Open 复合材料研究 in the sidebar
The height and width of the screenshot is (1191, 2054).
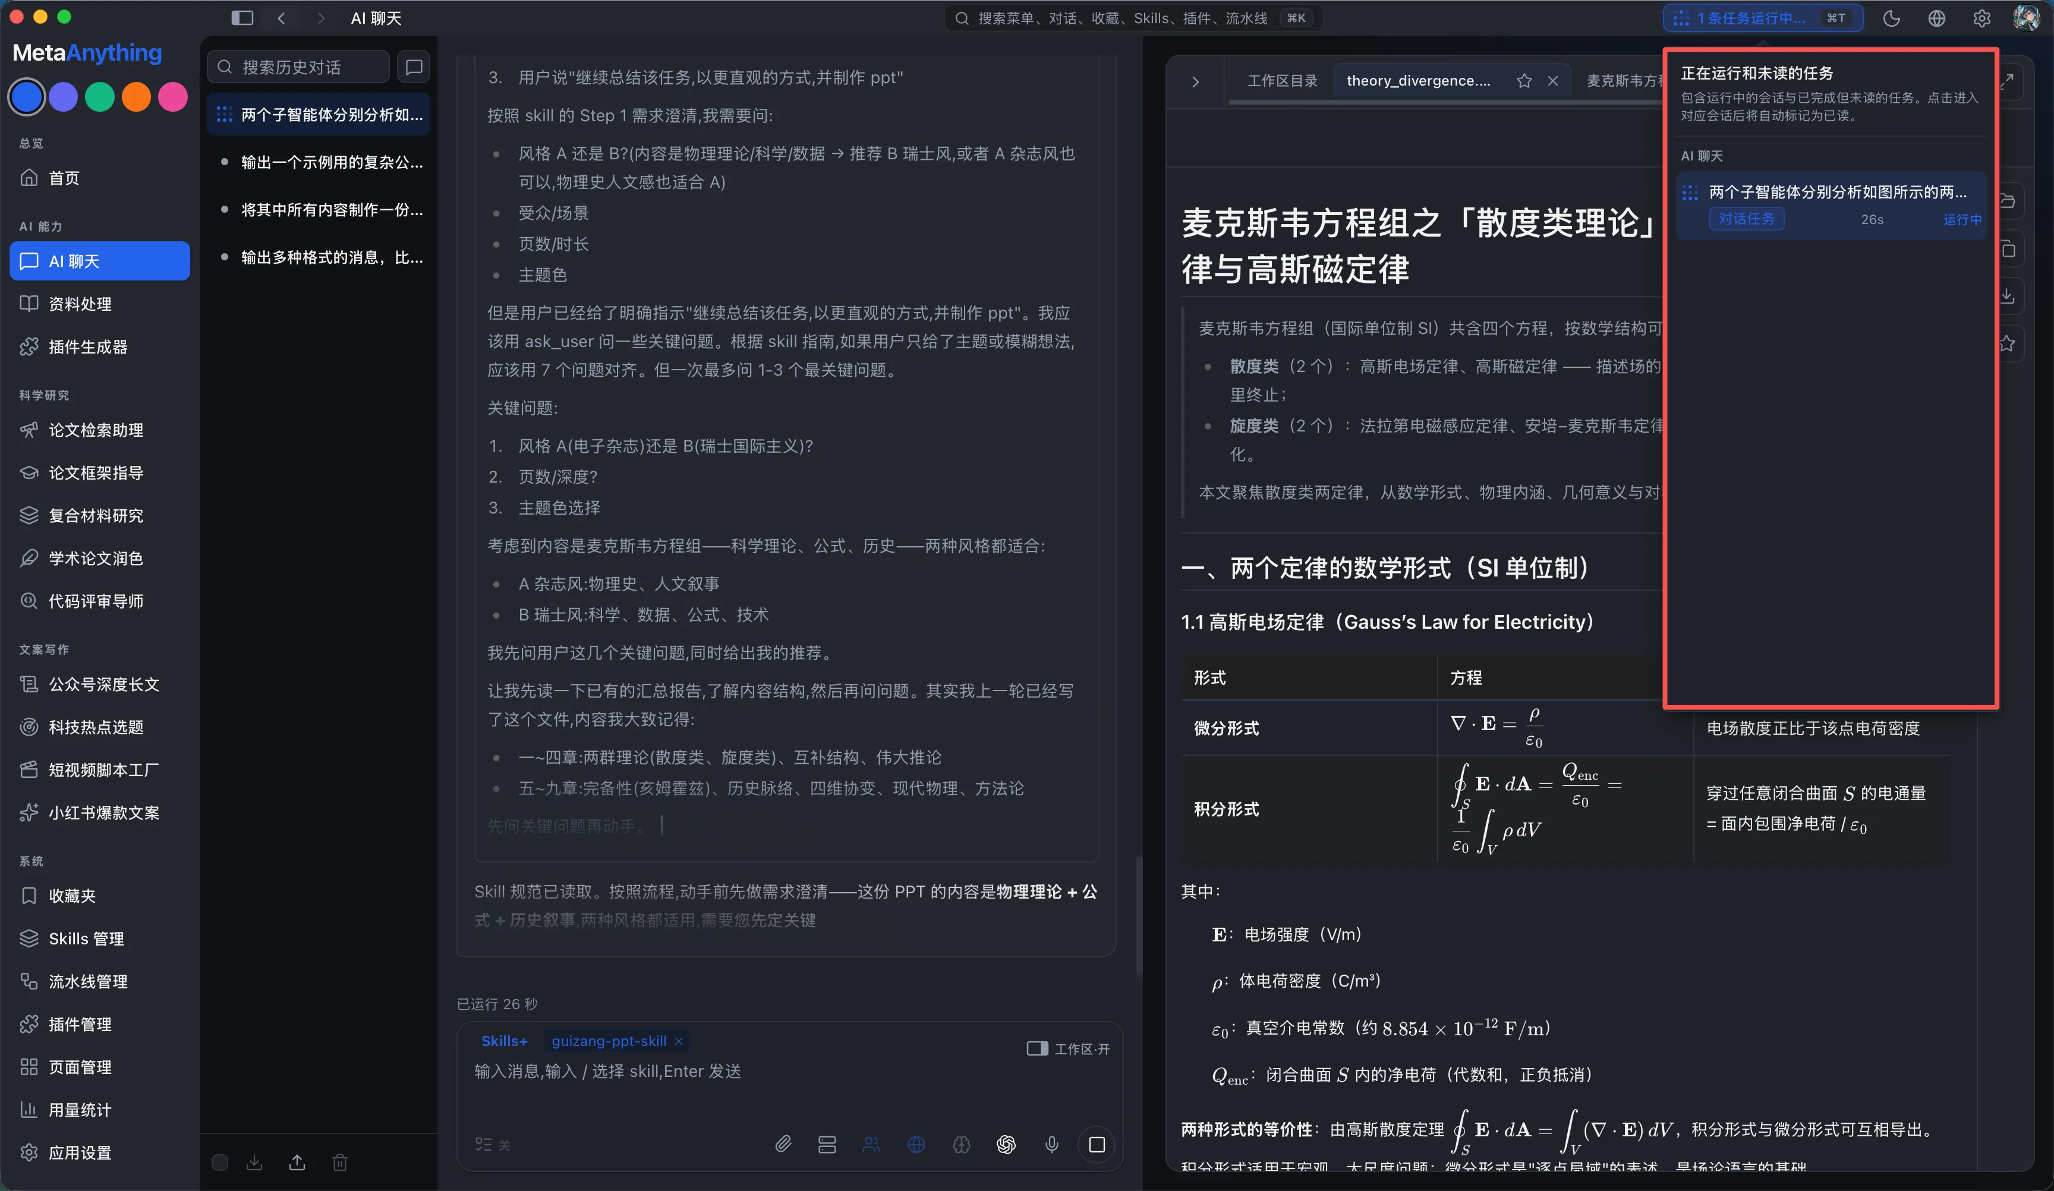click(x=99, y=515)
